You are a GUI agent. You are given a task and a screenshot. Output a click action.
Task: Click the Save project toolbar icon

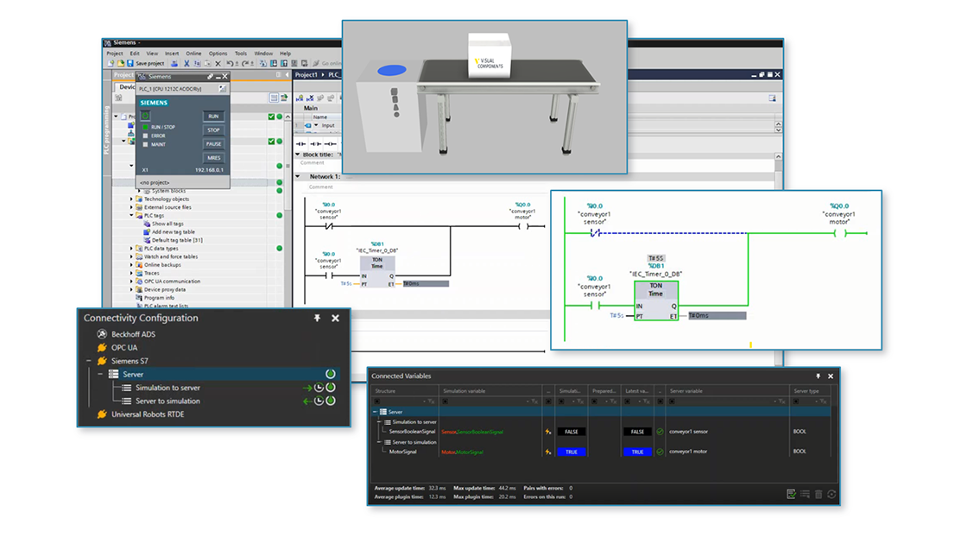click(x=130, y=62)
